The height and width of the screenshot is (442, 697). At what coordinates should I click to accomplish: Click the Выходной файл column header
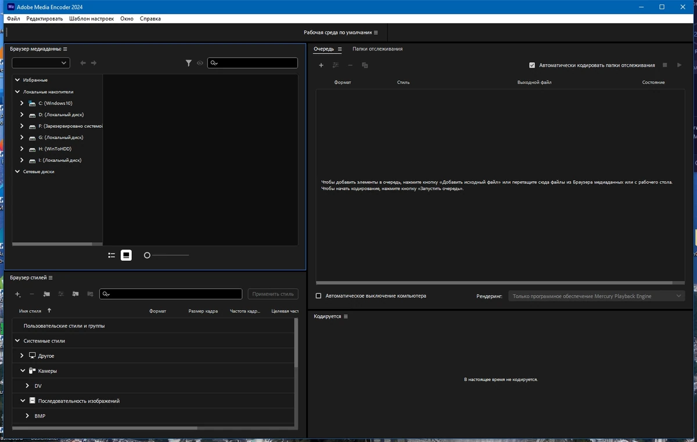pos(534,82)
